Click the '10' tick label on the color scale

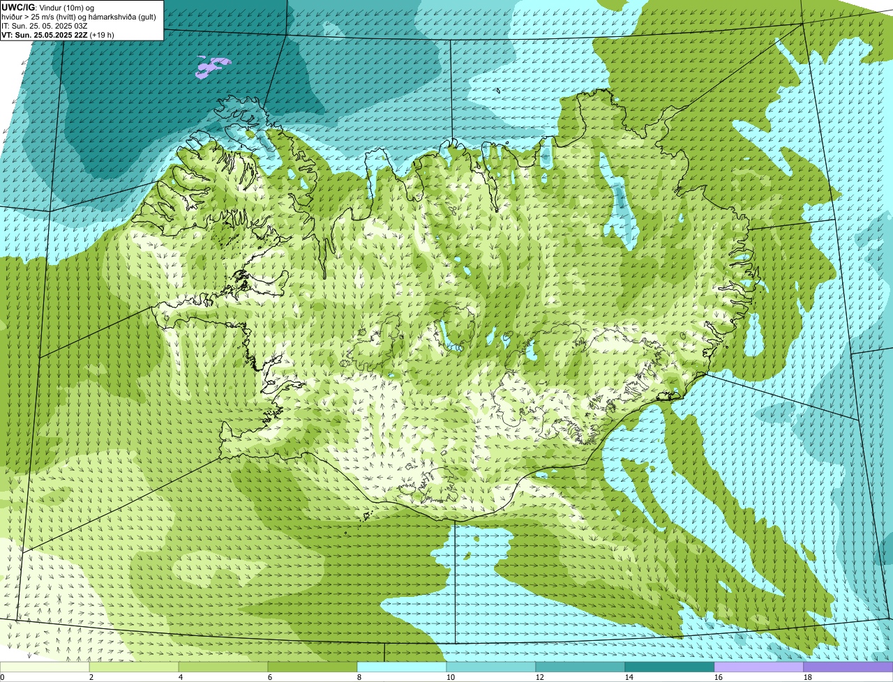[451, 677]
